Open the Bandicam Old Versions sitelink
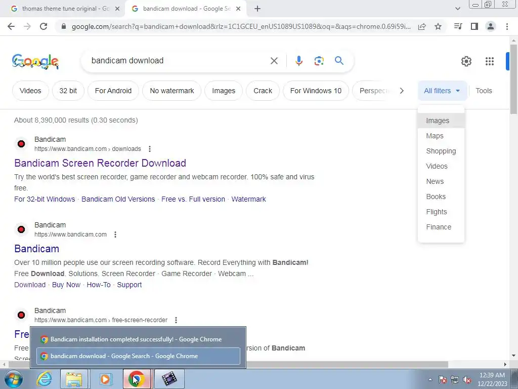Image resolution: width=518 pixels, height=389 pixels. click(x=118, y=199)
